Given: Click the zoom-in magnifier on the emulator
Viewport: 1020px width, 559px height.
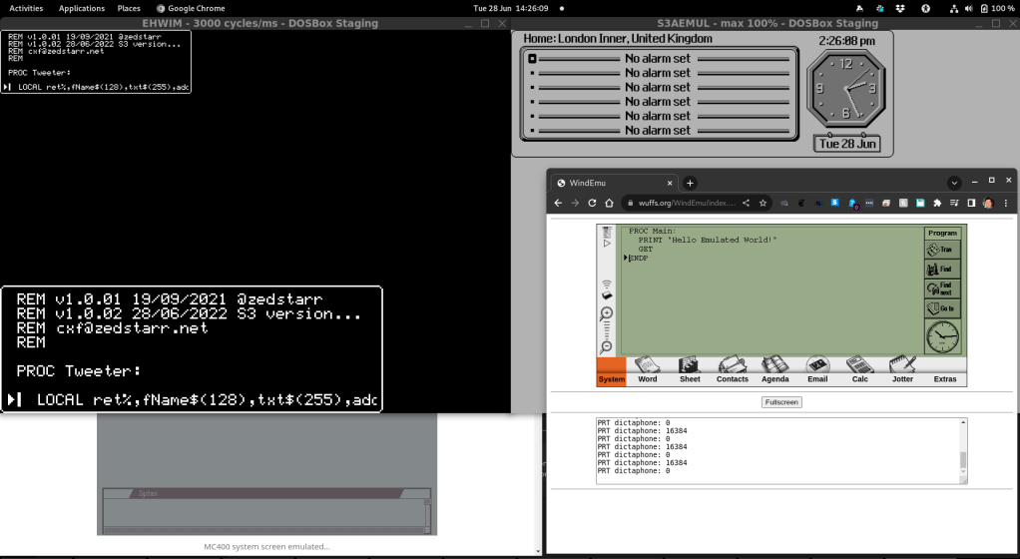Looking at the screenshot, I should coord(606,313).
